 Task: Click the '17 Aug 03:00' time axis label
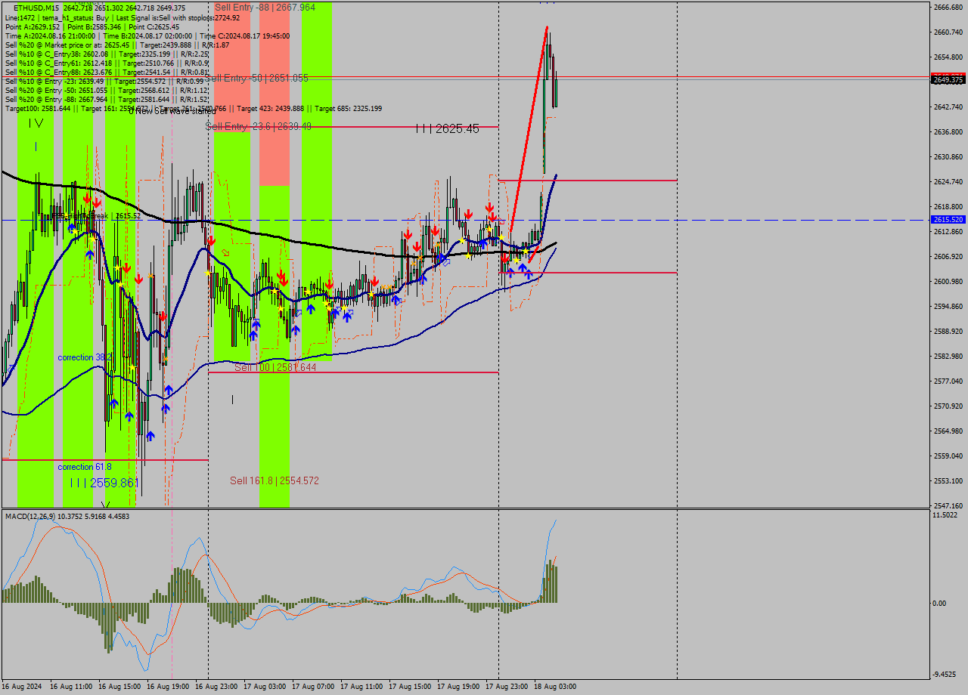265,687
